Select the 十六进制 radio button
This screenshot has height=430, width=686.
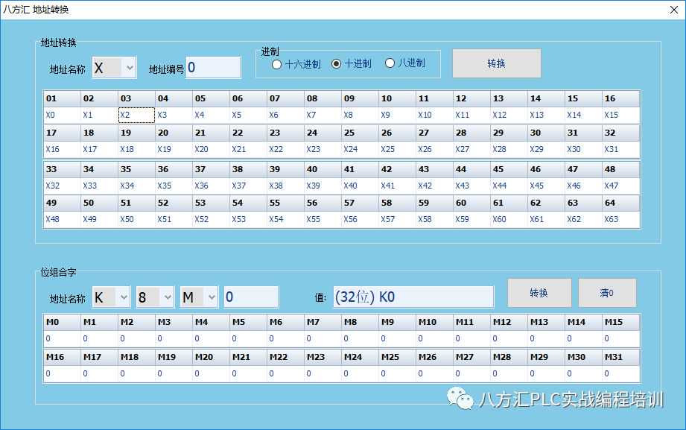(277, 64)
